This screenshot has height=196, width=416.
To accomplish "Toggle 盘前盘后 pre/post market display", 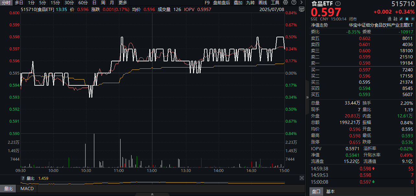I will tap(222, 3).
